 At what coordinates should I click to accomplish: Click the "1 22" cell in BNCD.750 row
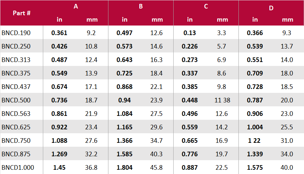(x=255, y=141)
